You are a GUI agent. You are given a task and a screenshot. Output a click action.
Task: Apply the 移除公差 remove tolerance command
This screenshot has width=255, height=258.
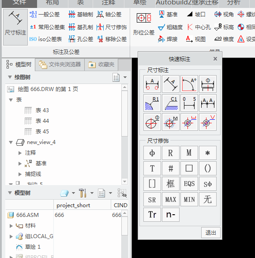[112, 39]
